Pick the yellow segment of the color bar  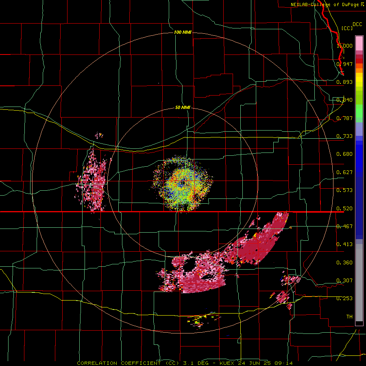point(359,80)
